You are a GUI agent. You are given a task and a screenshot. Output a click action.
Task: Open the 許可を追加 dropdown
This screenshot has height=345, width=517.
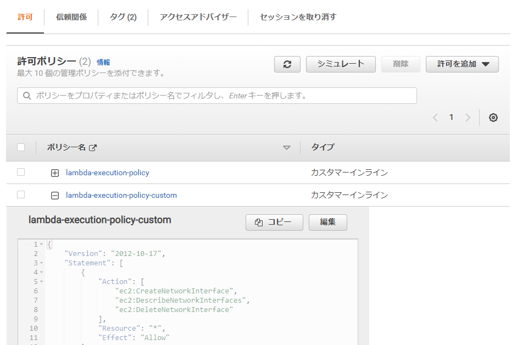pyautogui.click(x=462, y=64)
